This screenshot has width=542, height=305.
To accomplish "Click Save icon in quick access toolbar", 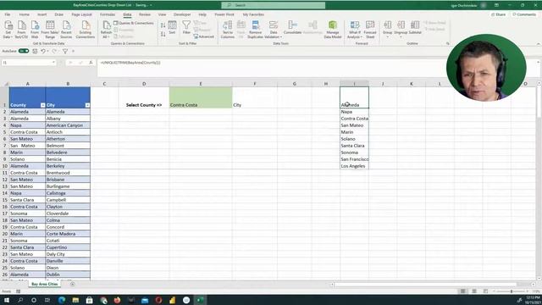I will pos(35,51).
